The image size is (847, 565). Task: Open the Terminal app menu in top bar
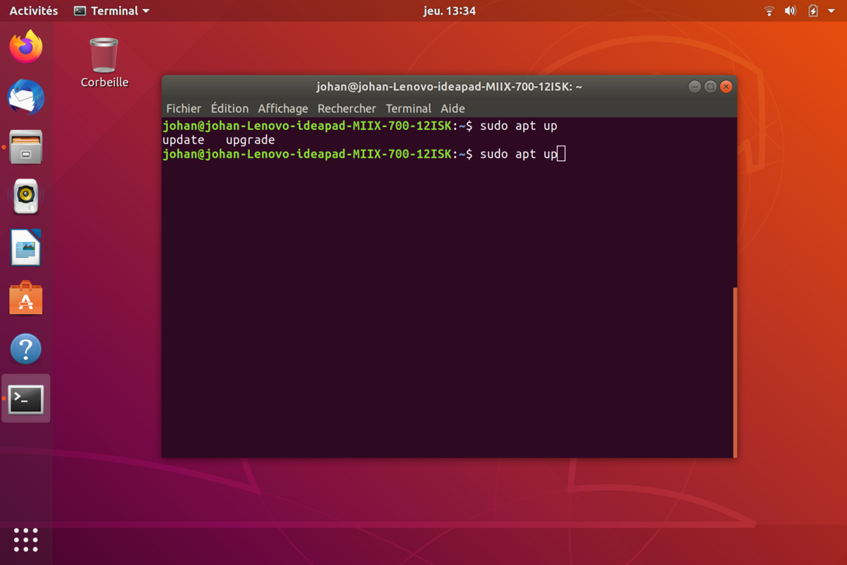point(112,11)
